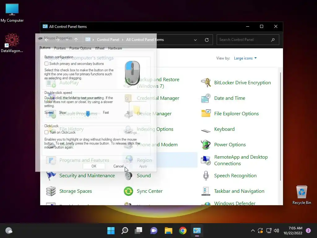Open Sync Center icon

[128, 191]
